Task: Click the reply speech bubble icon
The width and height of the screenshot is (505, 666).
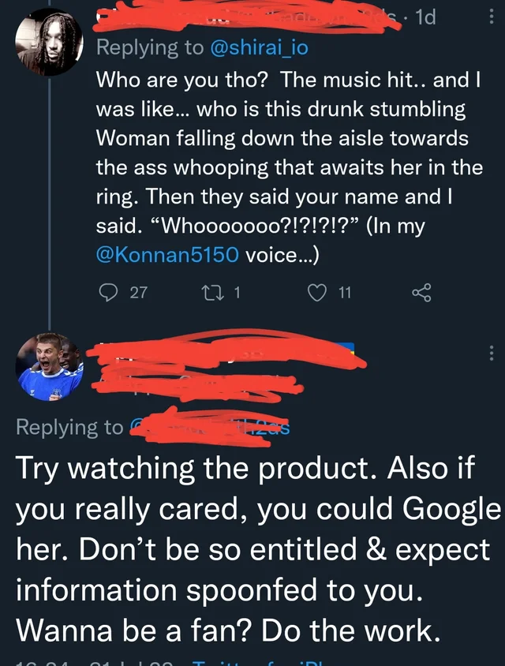Action: coord(106,294)
